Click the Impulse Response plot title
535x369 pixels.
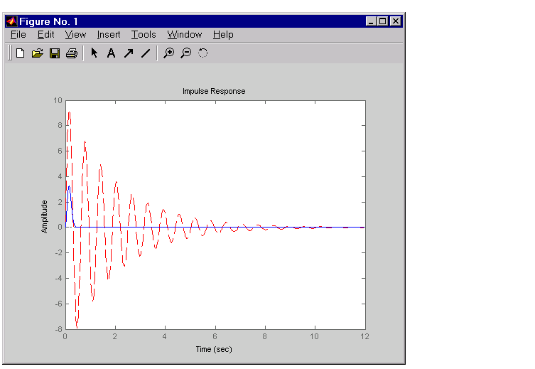214,91
